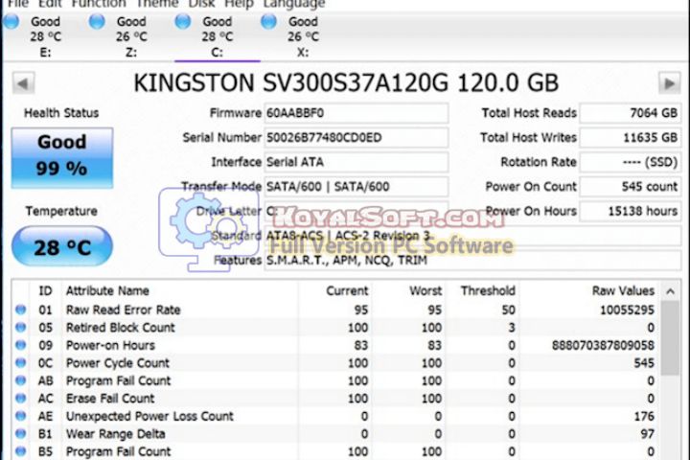Select the X: drive tab
This screenshot has height=460, width=690.
(x=303, y=36)
